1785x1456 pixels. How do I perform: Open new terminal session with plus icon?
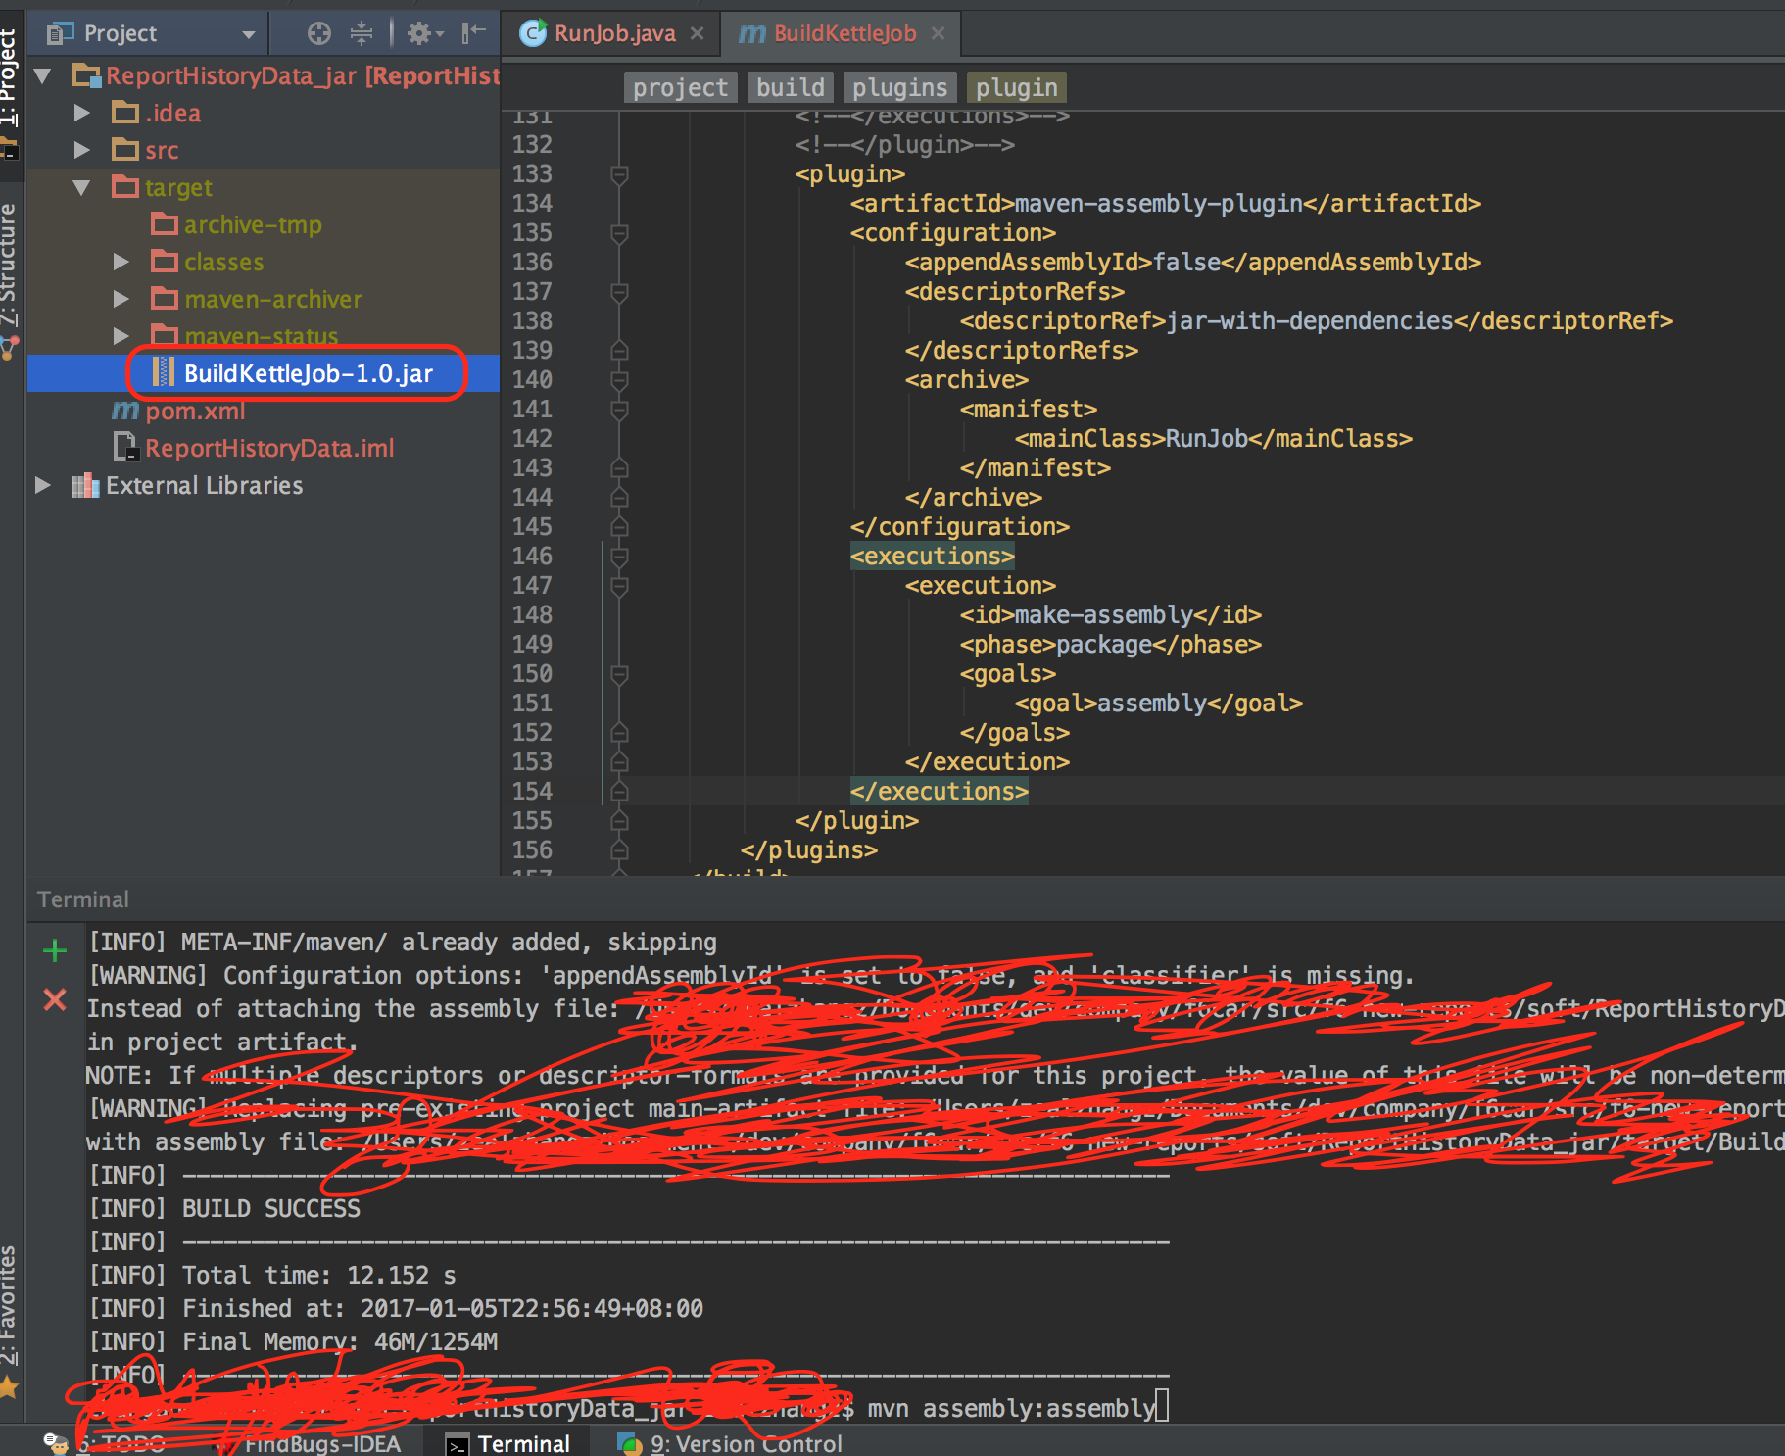(x=55, y=950)
